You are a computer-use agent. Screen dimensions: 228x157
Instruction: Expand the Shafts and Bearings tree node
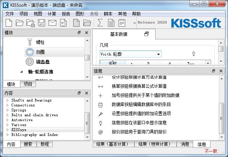(7, 100)
